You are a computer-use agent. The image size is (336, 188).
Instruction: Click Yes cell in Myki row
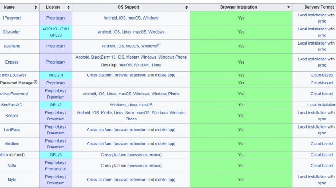click(x=241, y=180)
